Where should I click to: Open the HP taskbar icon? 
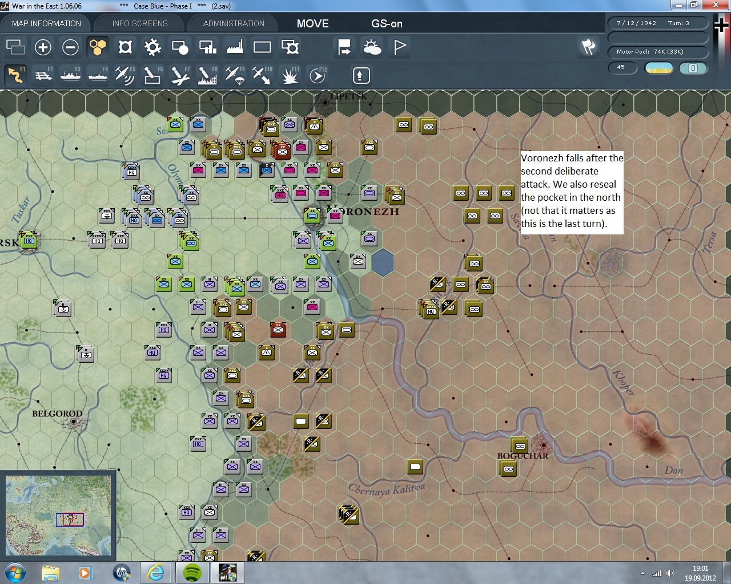coord(121,573)
